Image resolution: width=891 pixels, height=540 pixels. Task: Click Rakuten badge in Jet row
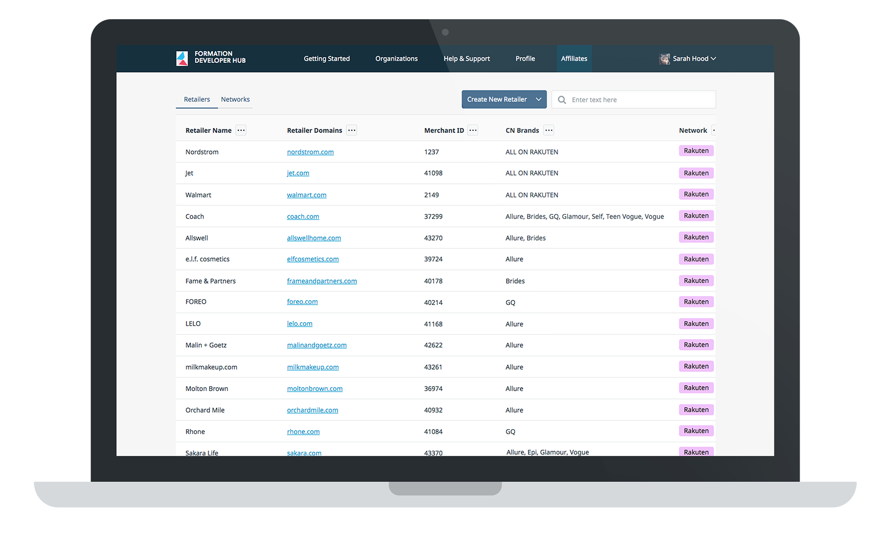point(696,173)
